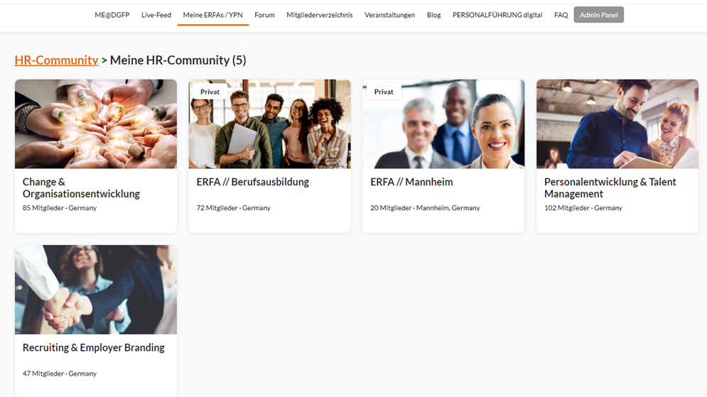Open the ME@DGFP menu item
The width and height of the screenshot is (707, 397).
pos(112,15)
